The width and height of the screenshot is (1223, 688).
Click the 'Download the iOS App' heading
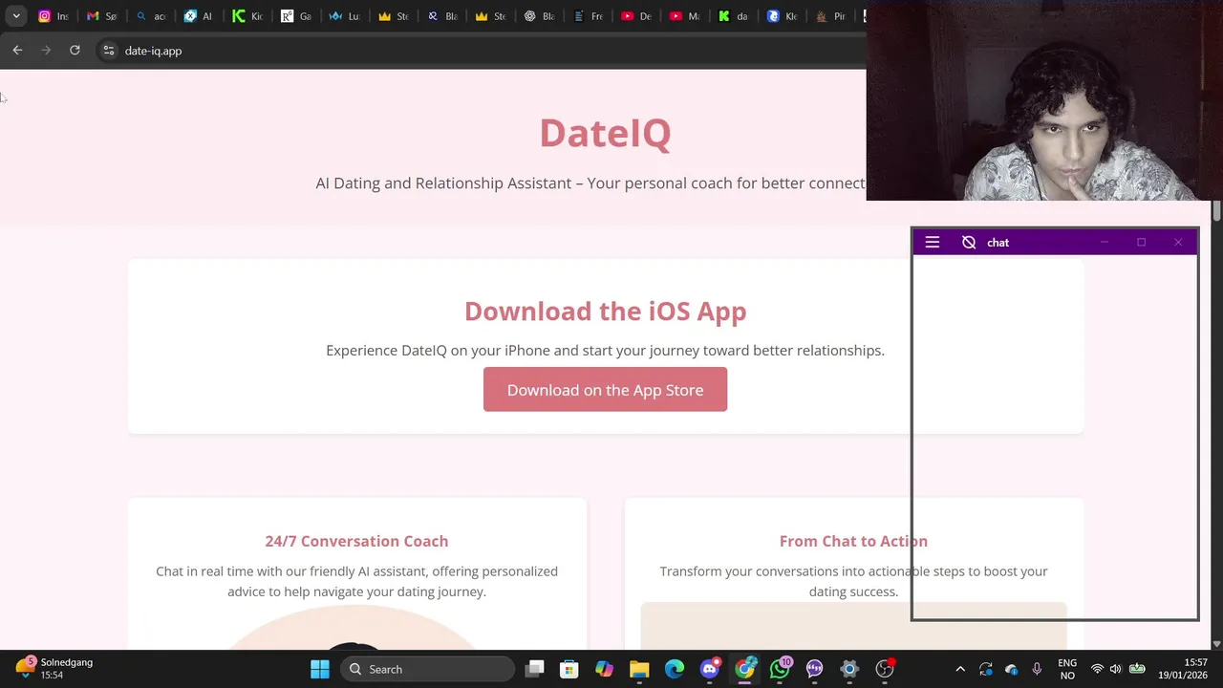pos(605,312)
